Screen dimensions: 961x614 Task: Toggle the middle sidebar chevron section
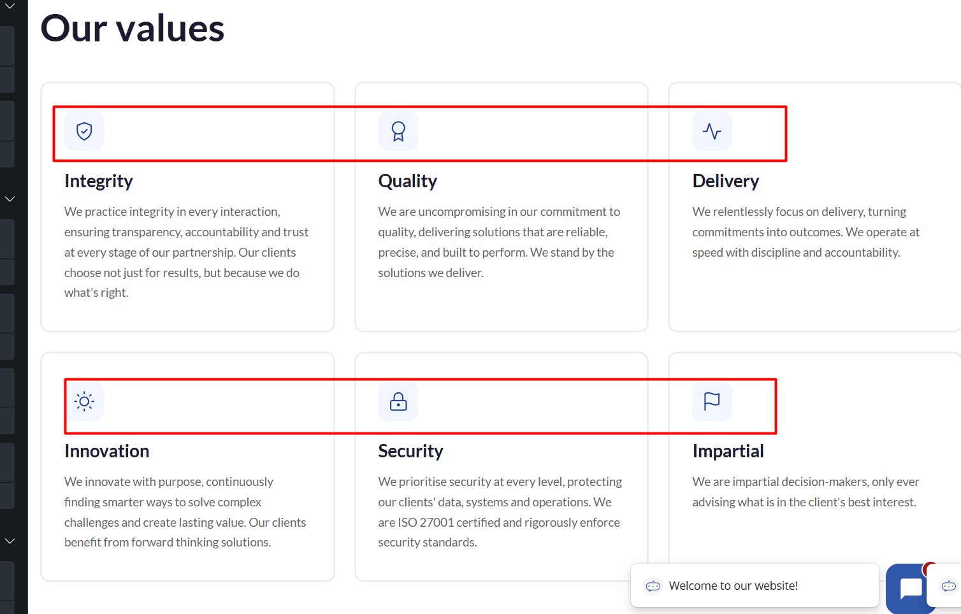coord(10,199)
